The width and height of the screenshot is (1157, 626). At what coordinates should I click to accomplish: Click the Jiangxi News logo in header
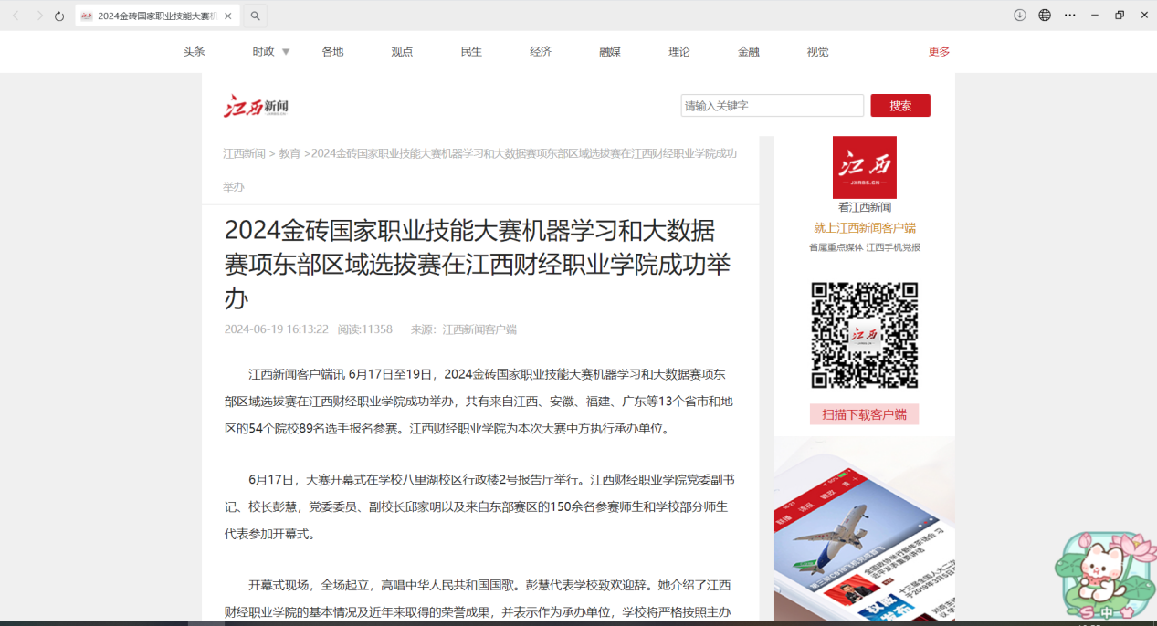257,106
